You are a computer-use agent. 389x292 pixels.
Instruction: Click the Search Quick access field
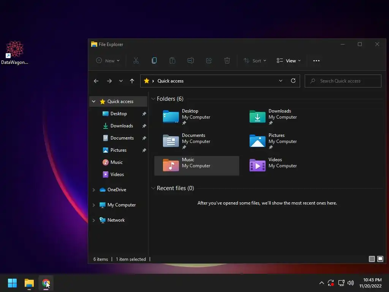click(x=343, y=81)
